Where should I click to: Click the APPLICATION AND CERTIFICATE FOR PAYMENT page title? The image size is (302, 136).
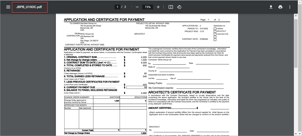(x=104, y=20)
